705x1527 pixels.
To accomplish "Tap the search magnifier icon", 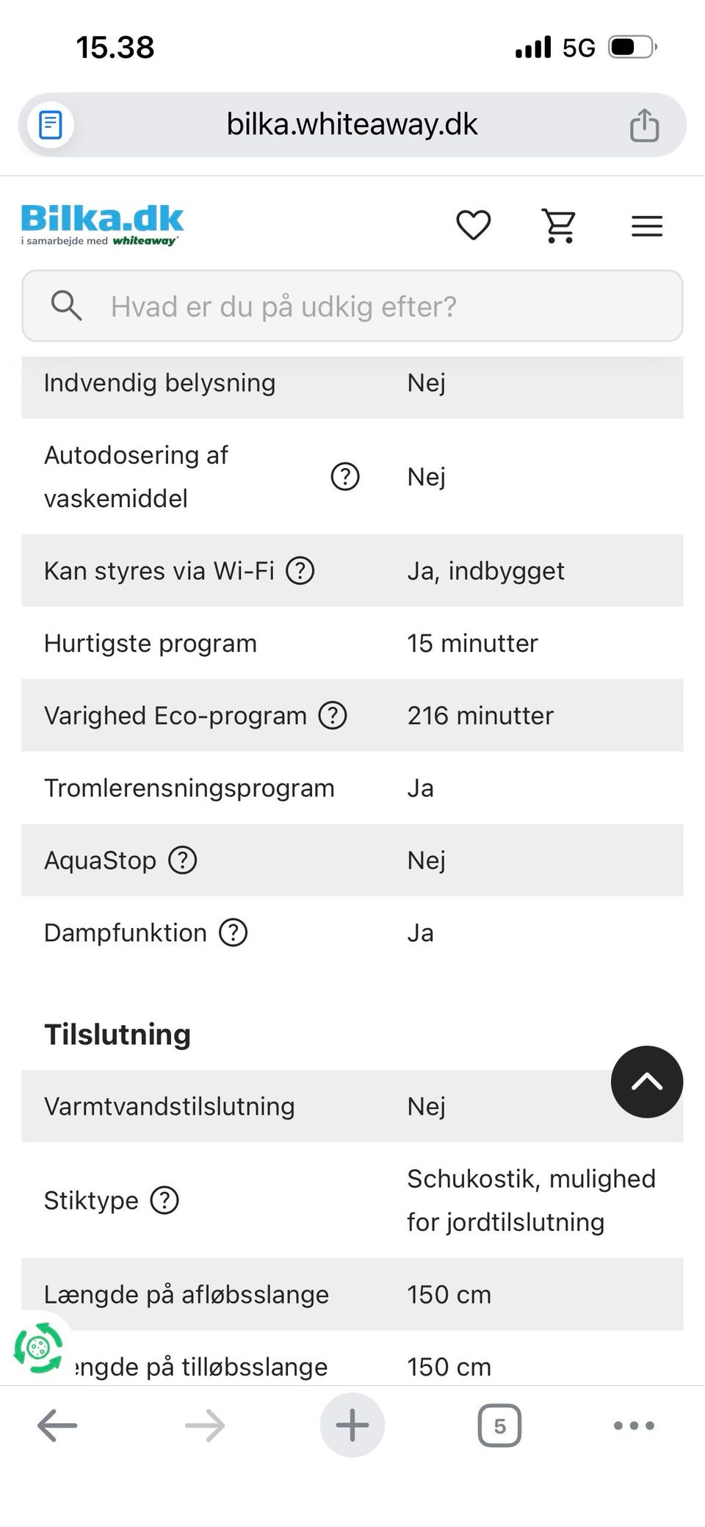I will 66,306.
